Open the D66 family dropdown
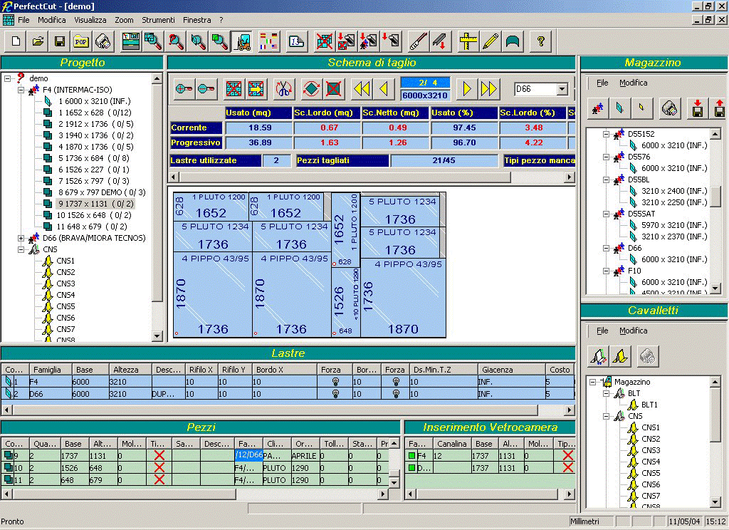This screenshot has width=729, height=530. coord(562,89)
